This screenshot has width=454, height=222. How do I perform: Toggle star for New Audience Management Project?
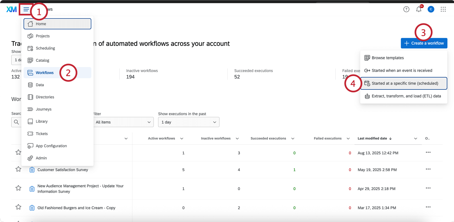[18, 188]
